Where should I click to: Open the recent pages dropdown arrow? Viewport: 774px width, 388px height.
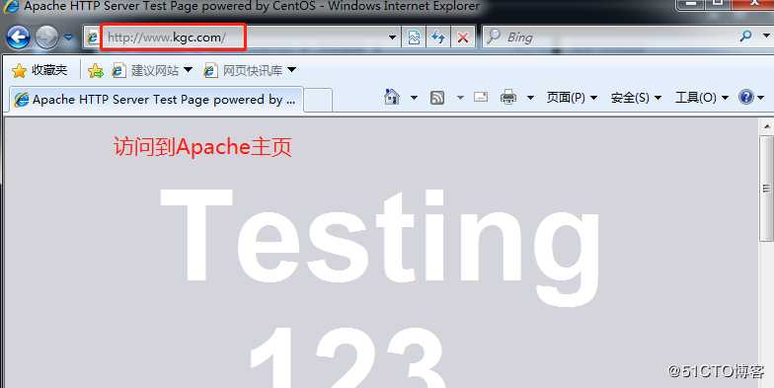[x=68, y=38]
